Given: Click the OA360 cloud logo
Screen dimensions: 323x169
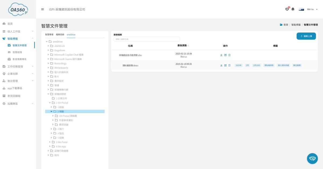Looking at the screenshot, I should [x=18, y=10].
